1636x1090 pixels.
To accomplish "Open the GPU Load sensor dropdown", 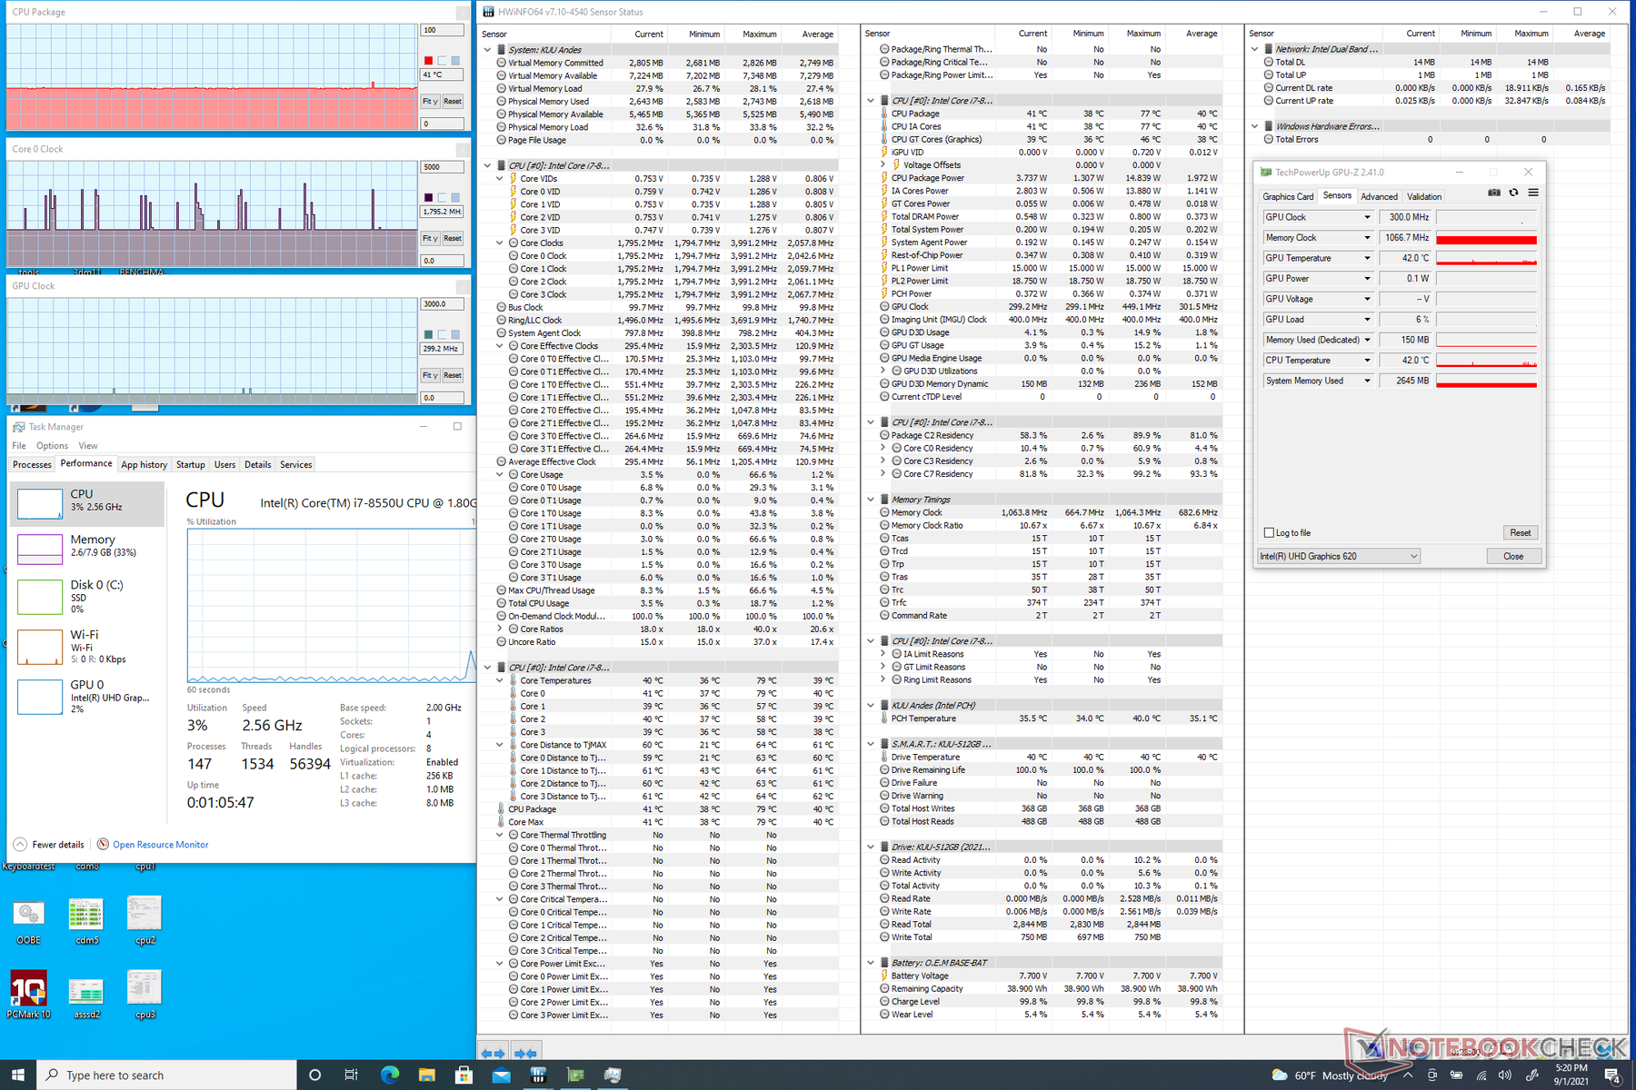I will pyautogui.click(x=1367, y=319).
